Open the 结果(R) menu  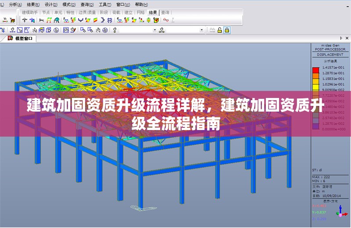pos(33,4)
